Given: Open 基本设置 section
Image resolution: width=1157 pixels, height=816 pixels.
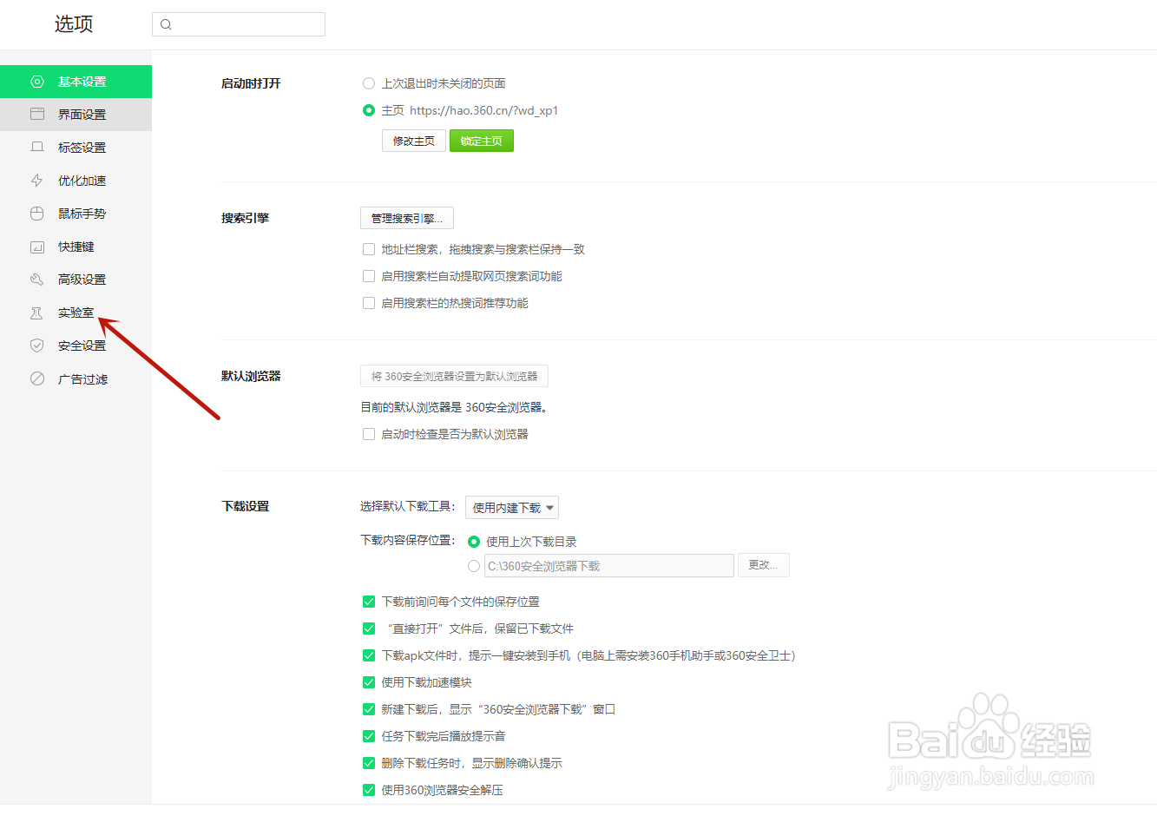Looking at the screenshot, I should pos(76,82).
